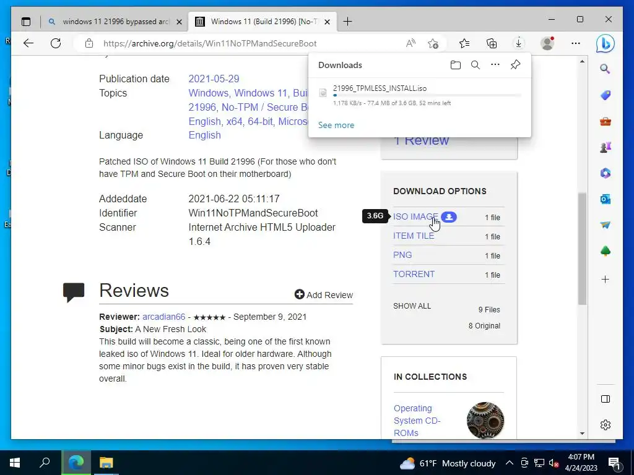The width and height of the screenshot is (634, 475).
Task: Click the scrollbar up arrow
Action: click(x=582, y=61)
